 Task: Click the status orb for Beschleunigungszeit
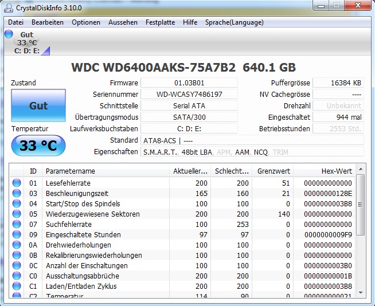pos(17,193)
